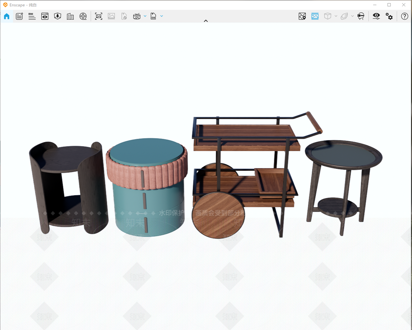Expand the EXE export dropdown arrow
The height and width of the screenshot is (330, 412).
point(161,16)
